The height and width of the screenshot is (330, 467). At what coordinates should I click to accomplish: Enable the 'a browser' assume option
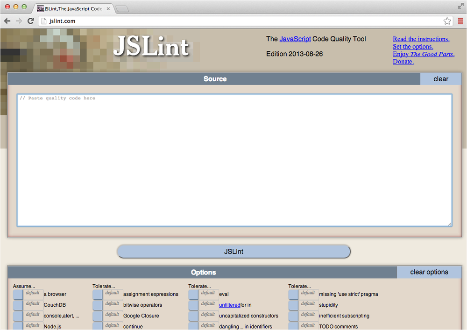(18, 294)
